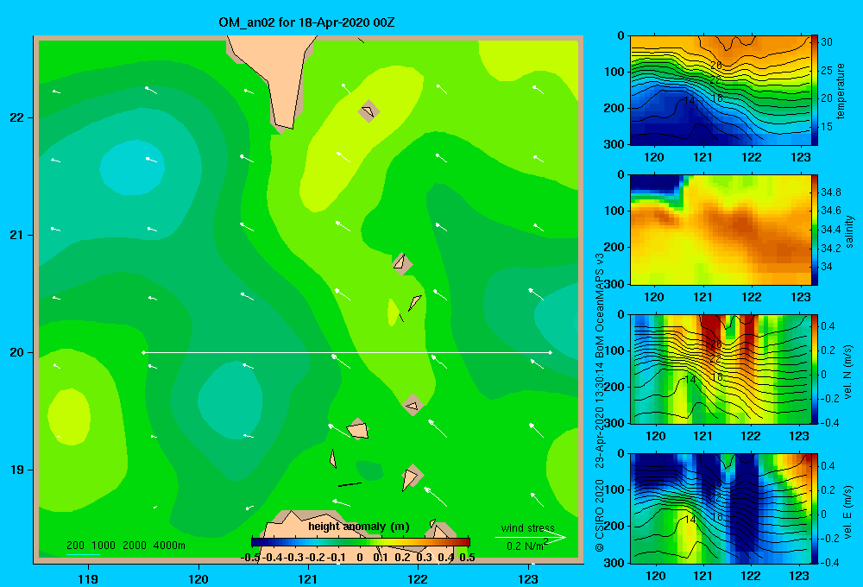Click the island at 122 east, 19.5 north
The image size is (863, 587).
413,405
